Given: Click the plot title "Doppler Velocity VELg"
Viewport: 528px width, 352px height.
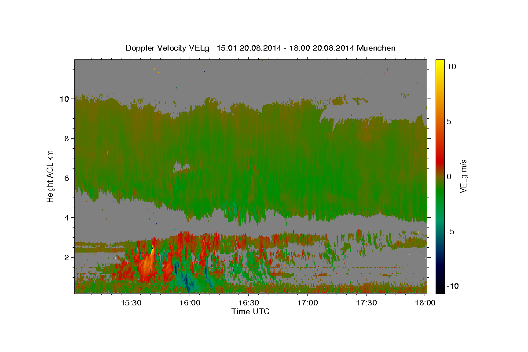Looking at the screenshot, I should pos(168,48).
